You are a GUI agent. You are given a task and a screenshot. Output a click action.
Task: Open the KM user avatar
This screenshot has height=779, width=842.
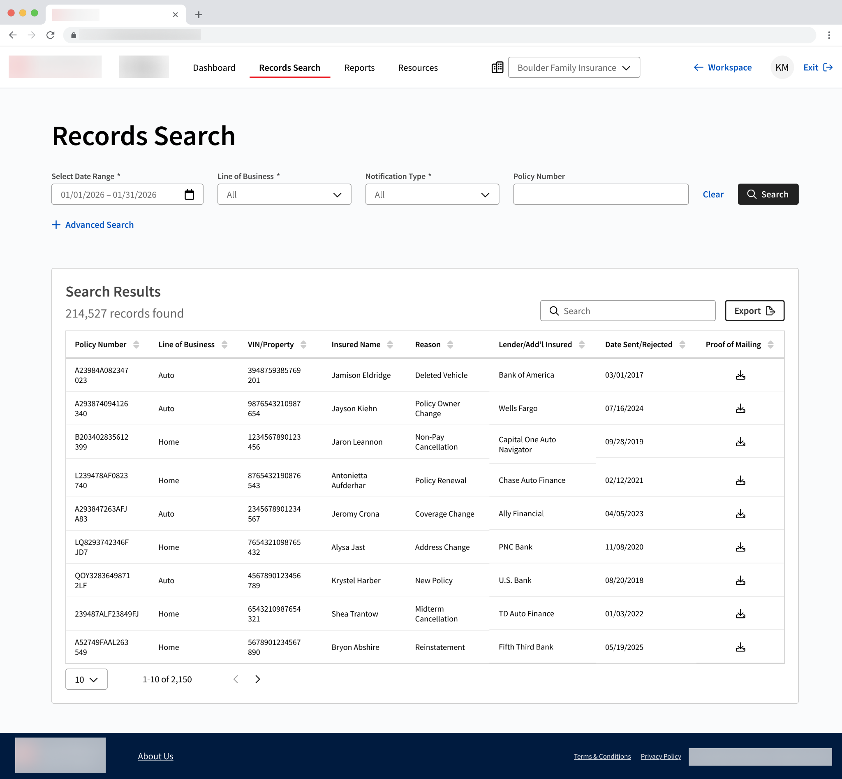pyautogui.click(x=782, y=67)
